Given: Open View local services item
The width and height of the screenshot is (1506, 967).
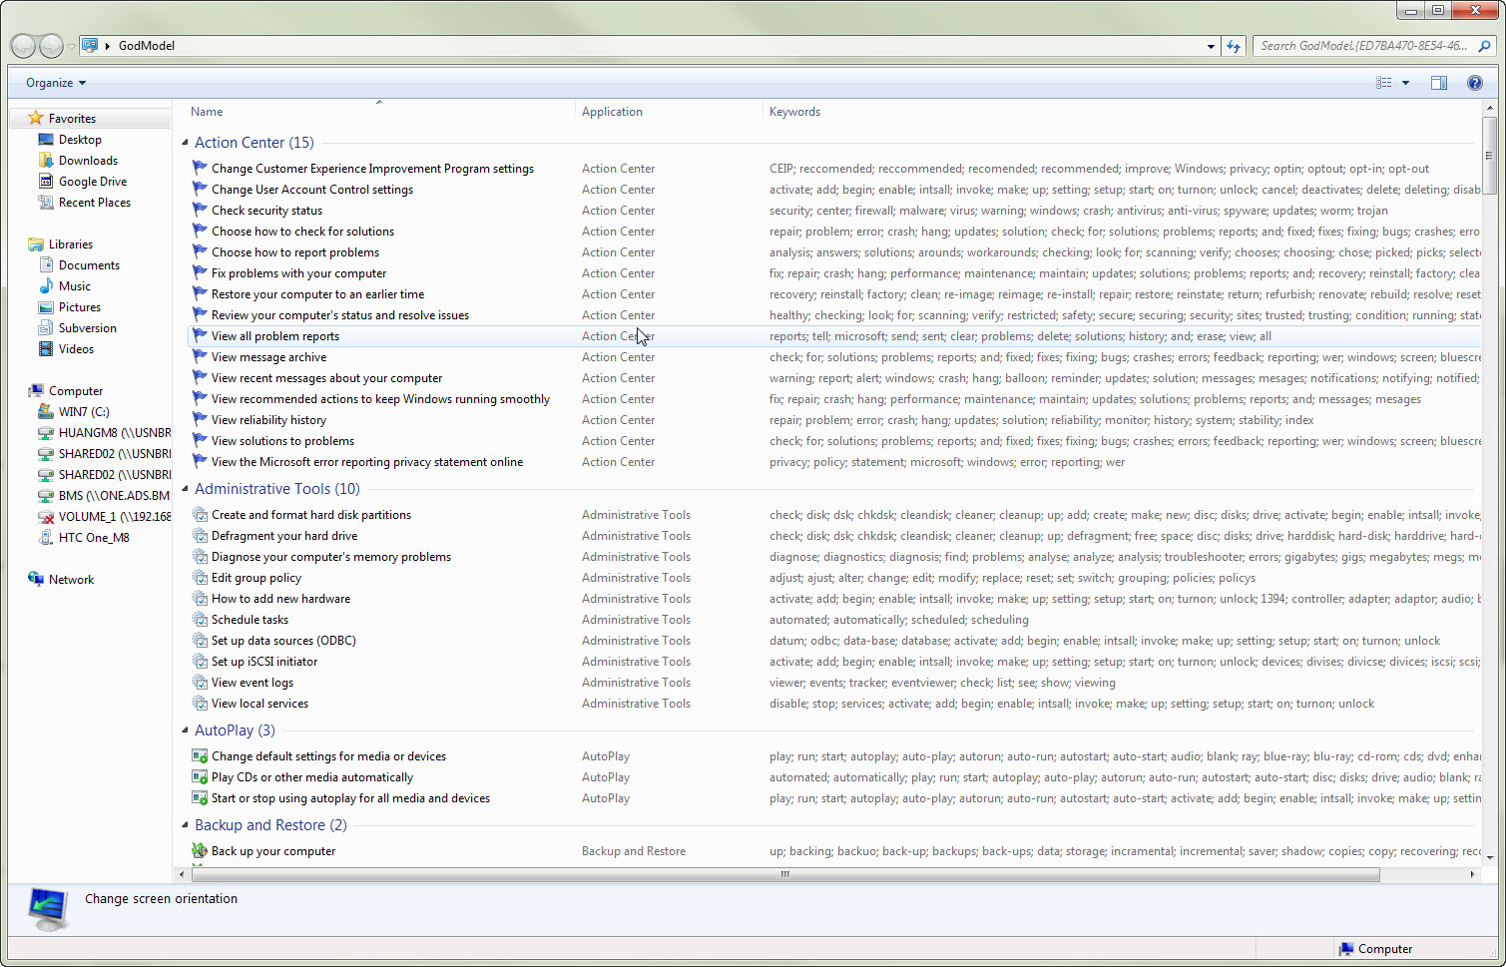Looking at the screenshot, I should point(259,704).
